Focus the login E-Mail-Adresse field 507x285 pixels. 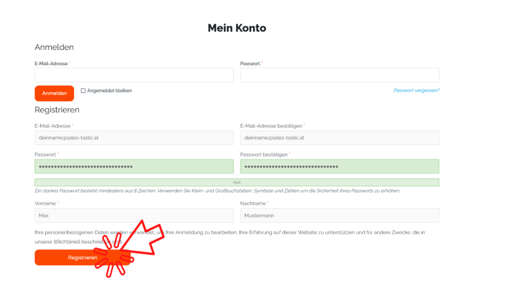pos(134,75)
